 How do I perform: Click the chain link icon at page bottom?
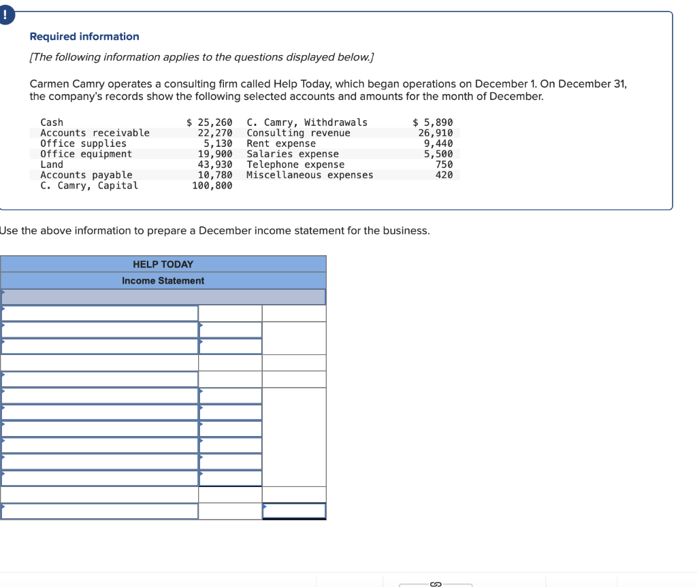(x=436, y=584)
